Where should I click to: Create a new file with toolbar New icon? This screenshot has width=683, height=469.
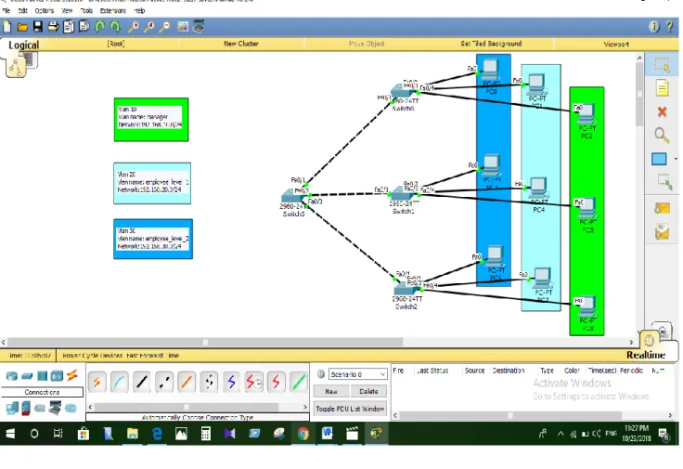7,27
